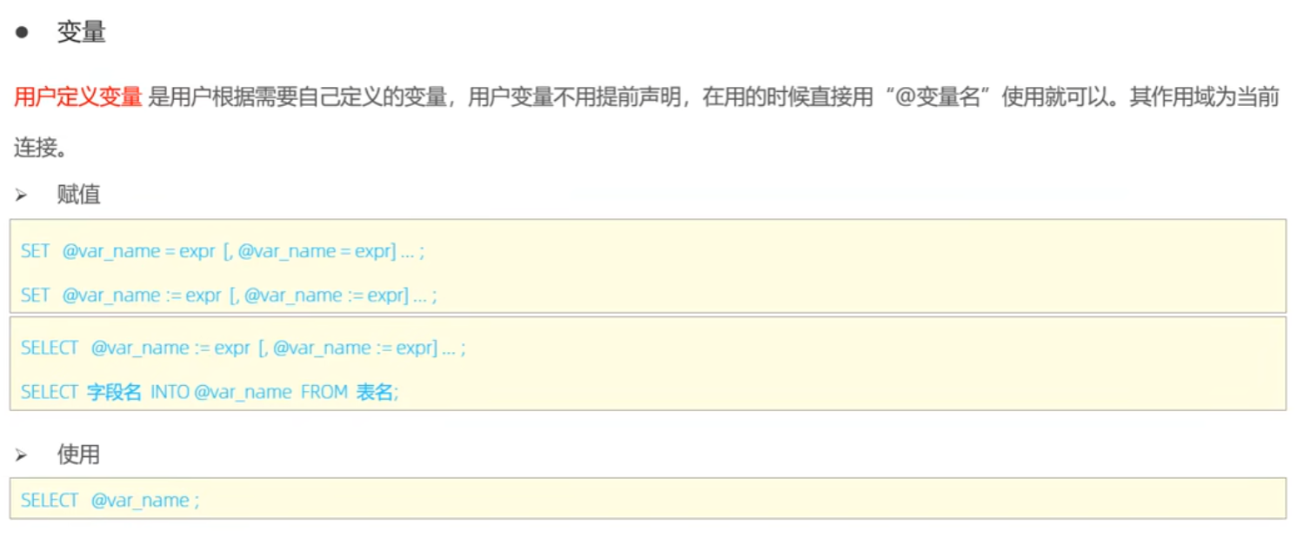The image size is (1297, 538).
Task: Click SELECT keyword in the := expr line
Action: point(50,348)
